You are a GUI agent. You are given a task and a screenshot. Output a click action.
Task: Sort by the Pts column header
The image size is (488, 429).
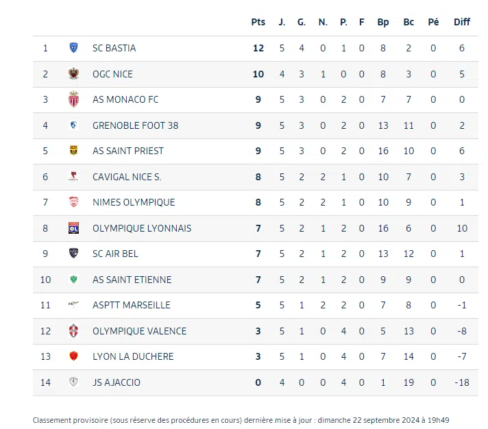[x=258, y=22]
